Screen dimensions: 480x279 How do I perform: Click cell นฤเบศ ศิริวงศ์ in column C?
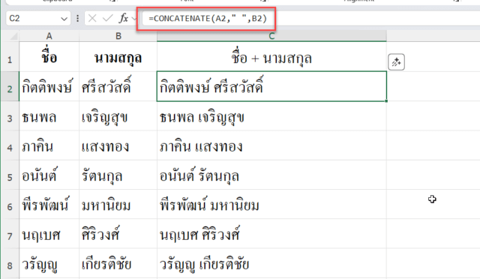(x=271, y=234)
